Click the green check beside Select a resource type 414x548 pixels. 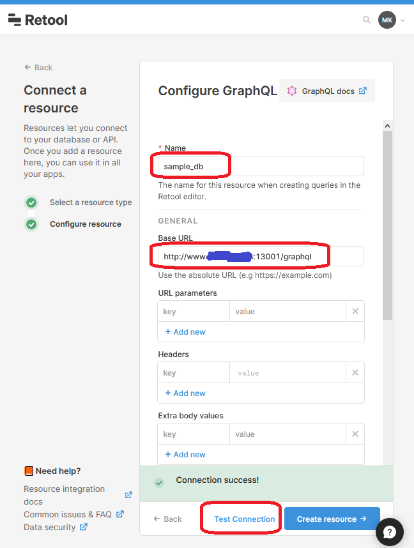pyautogui.click(x=31, y=202)
